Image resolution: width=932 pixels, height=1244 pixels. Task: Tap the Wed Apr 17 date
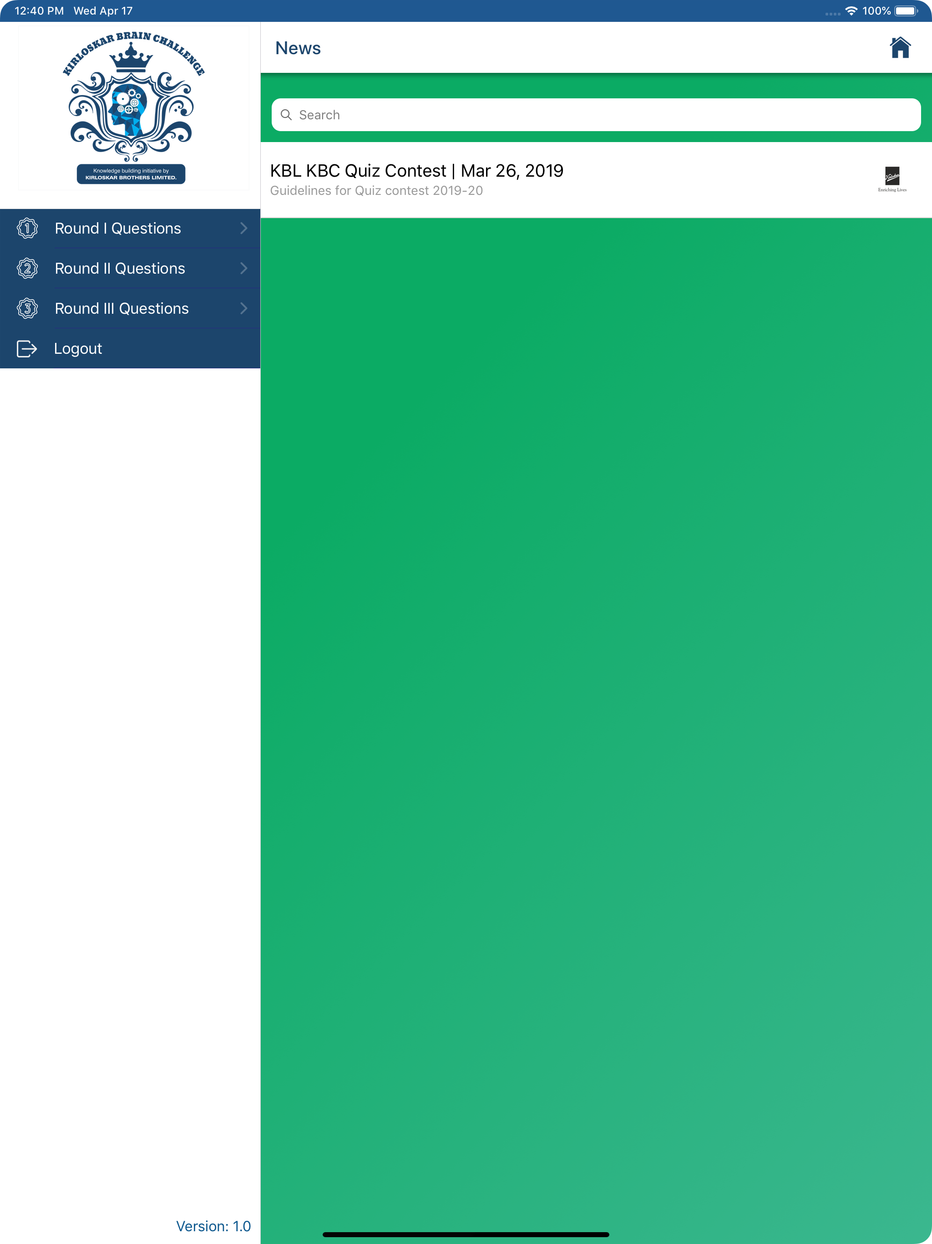103,10
